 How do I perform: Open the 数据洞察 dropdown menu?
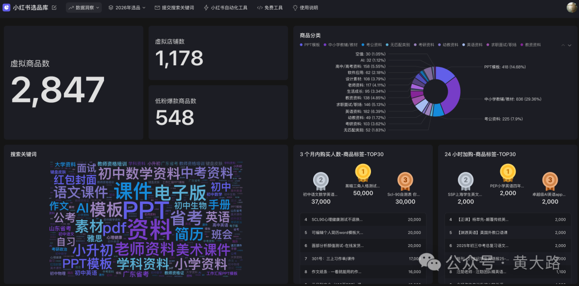point(84,7)
